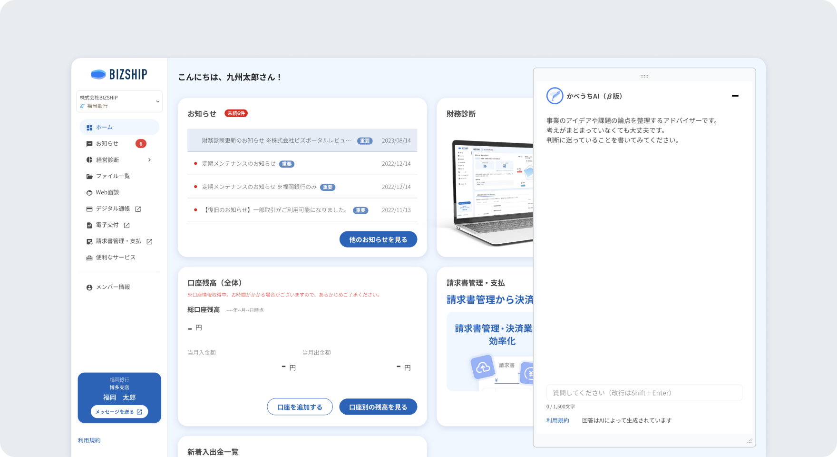Click the 請求書管理・決済業務 効率化 banner
The height and width of the screenshot is (457, 837).
coord(490,351)
